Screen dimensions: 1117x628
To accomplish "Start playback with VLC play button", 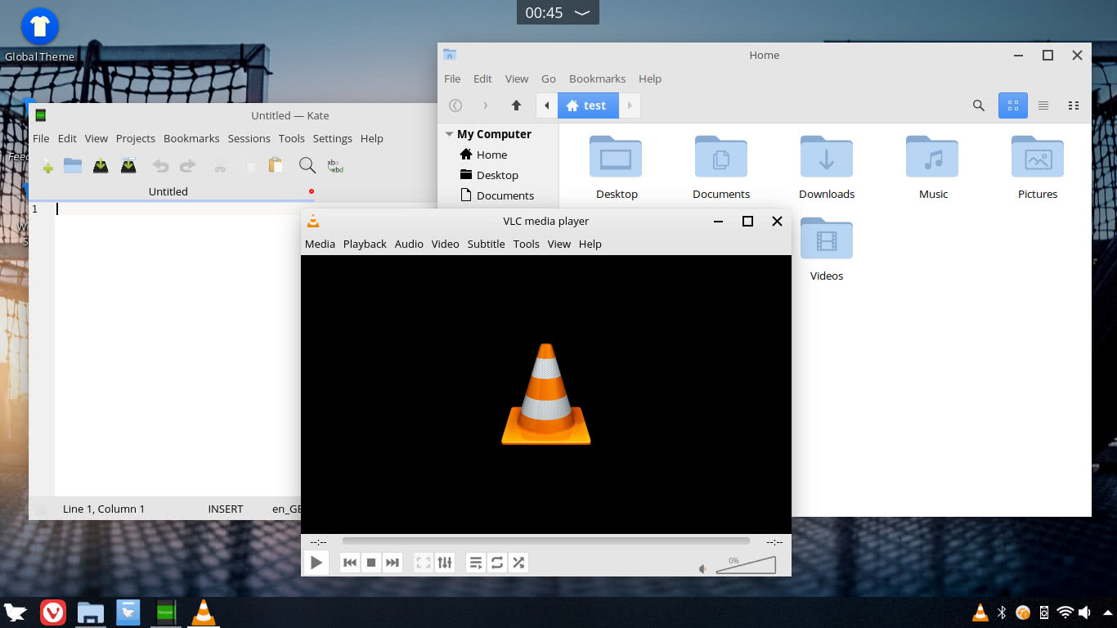I will [x=316, y=563].
